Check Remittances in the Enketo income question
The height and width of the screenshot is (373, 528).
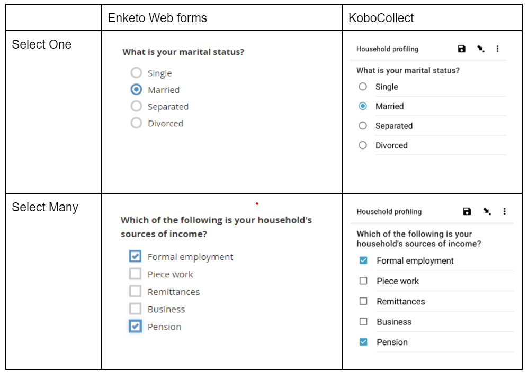click(135, 291)
